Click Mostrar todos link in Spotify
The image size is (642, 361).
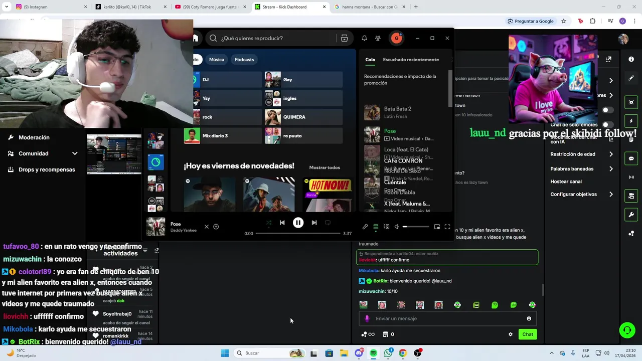click(325, 167)
